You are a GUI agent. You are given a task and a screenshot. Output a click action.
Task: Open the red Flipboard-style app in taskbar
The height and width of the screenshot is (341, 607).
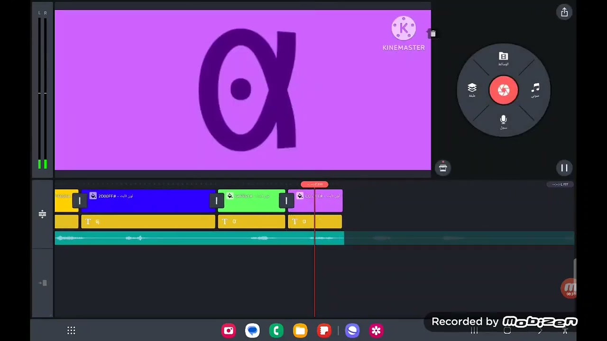pos(324,331)
